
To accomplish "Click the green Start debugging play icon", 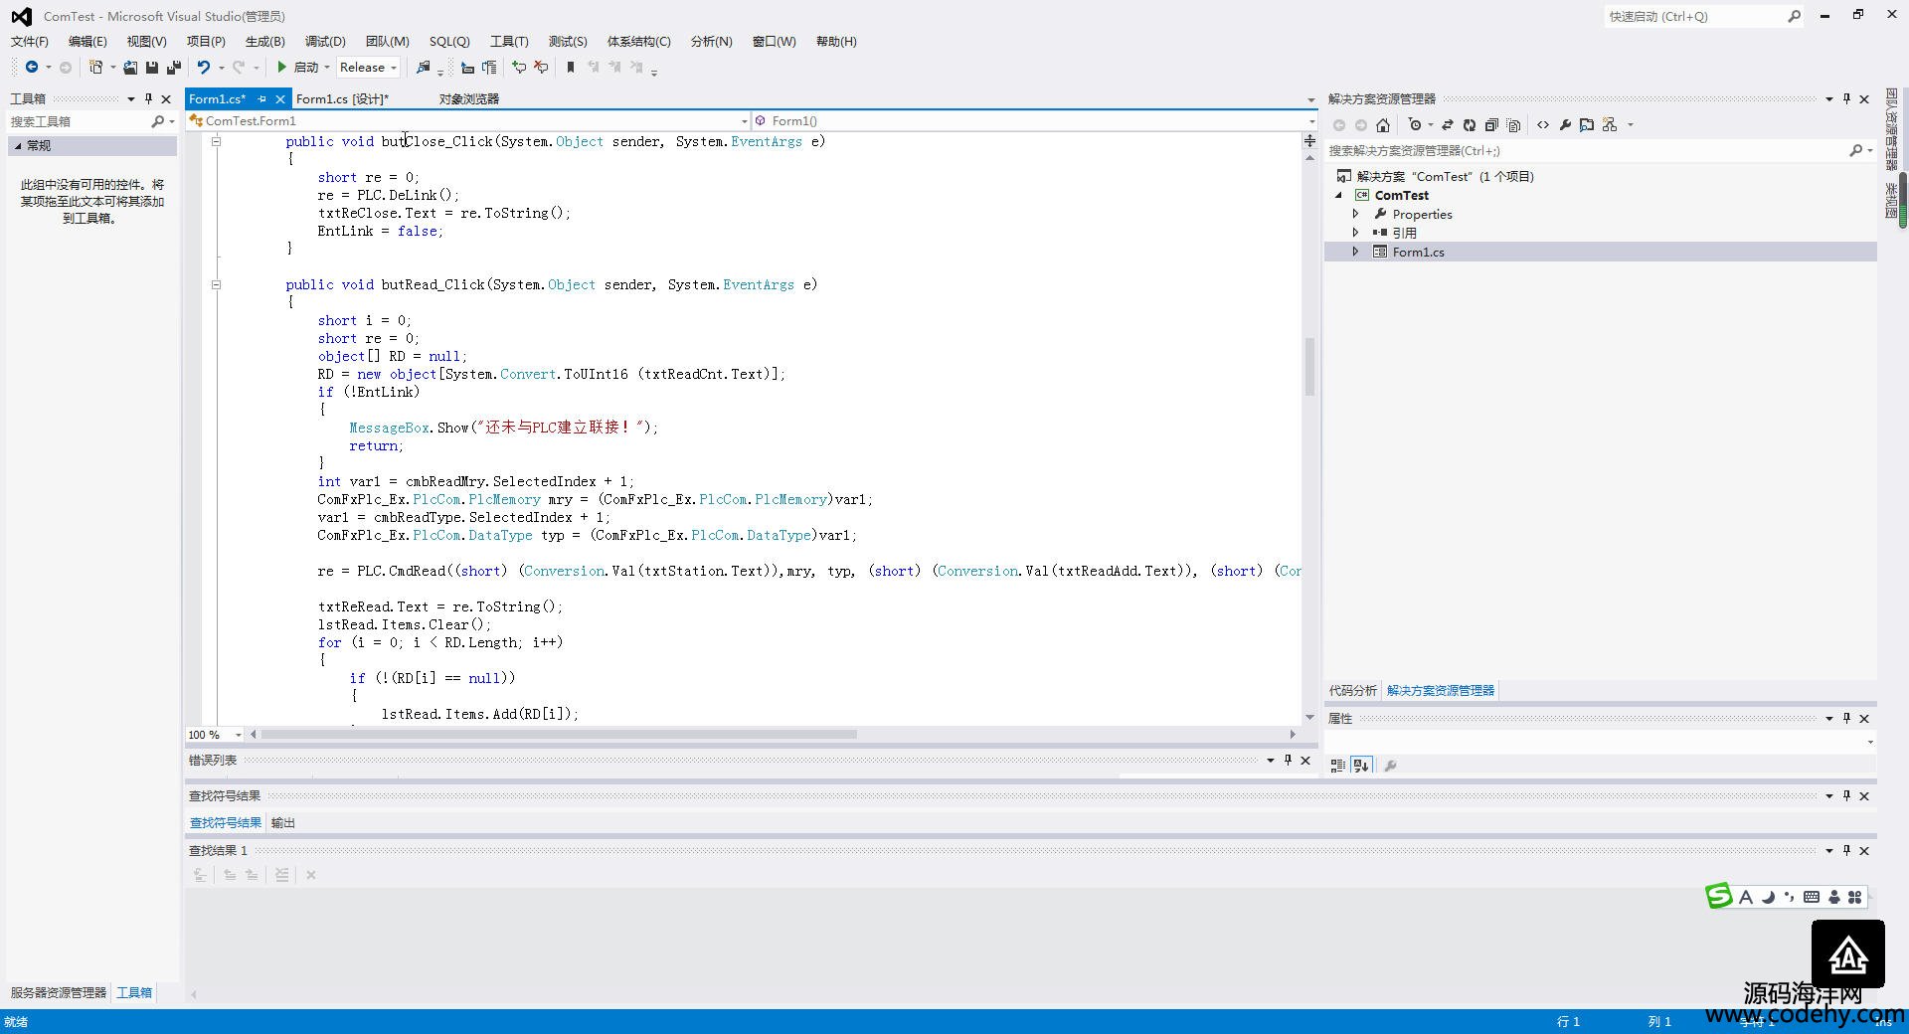I will coord(282,68).
